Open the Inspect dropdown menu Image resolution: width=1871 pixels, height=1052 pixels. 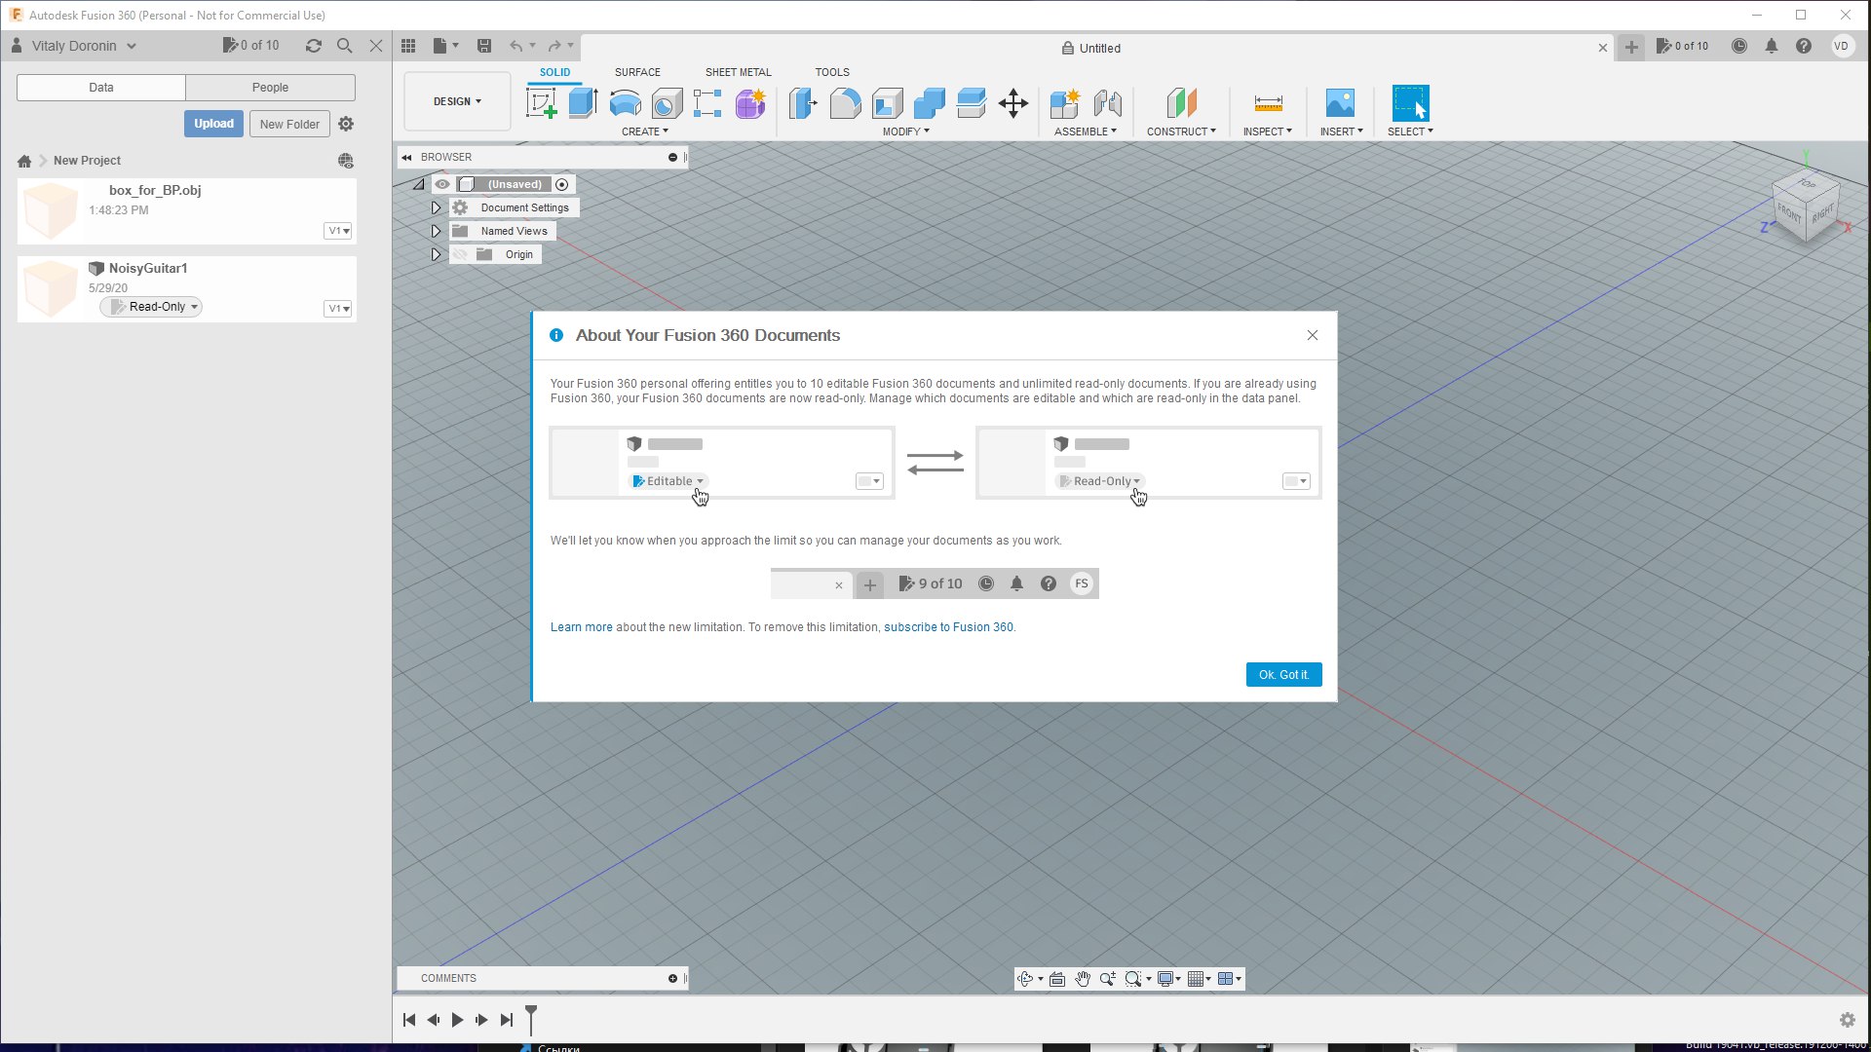coord(1268,131)
